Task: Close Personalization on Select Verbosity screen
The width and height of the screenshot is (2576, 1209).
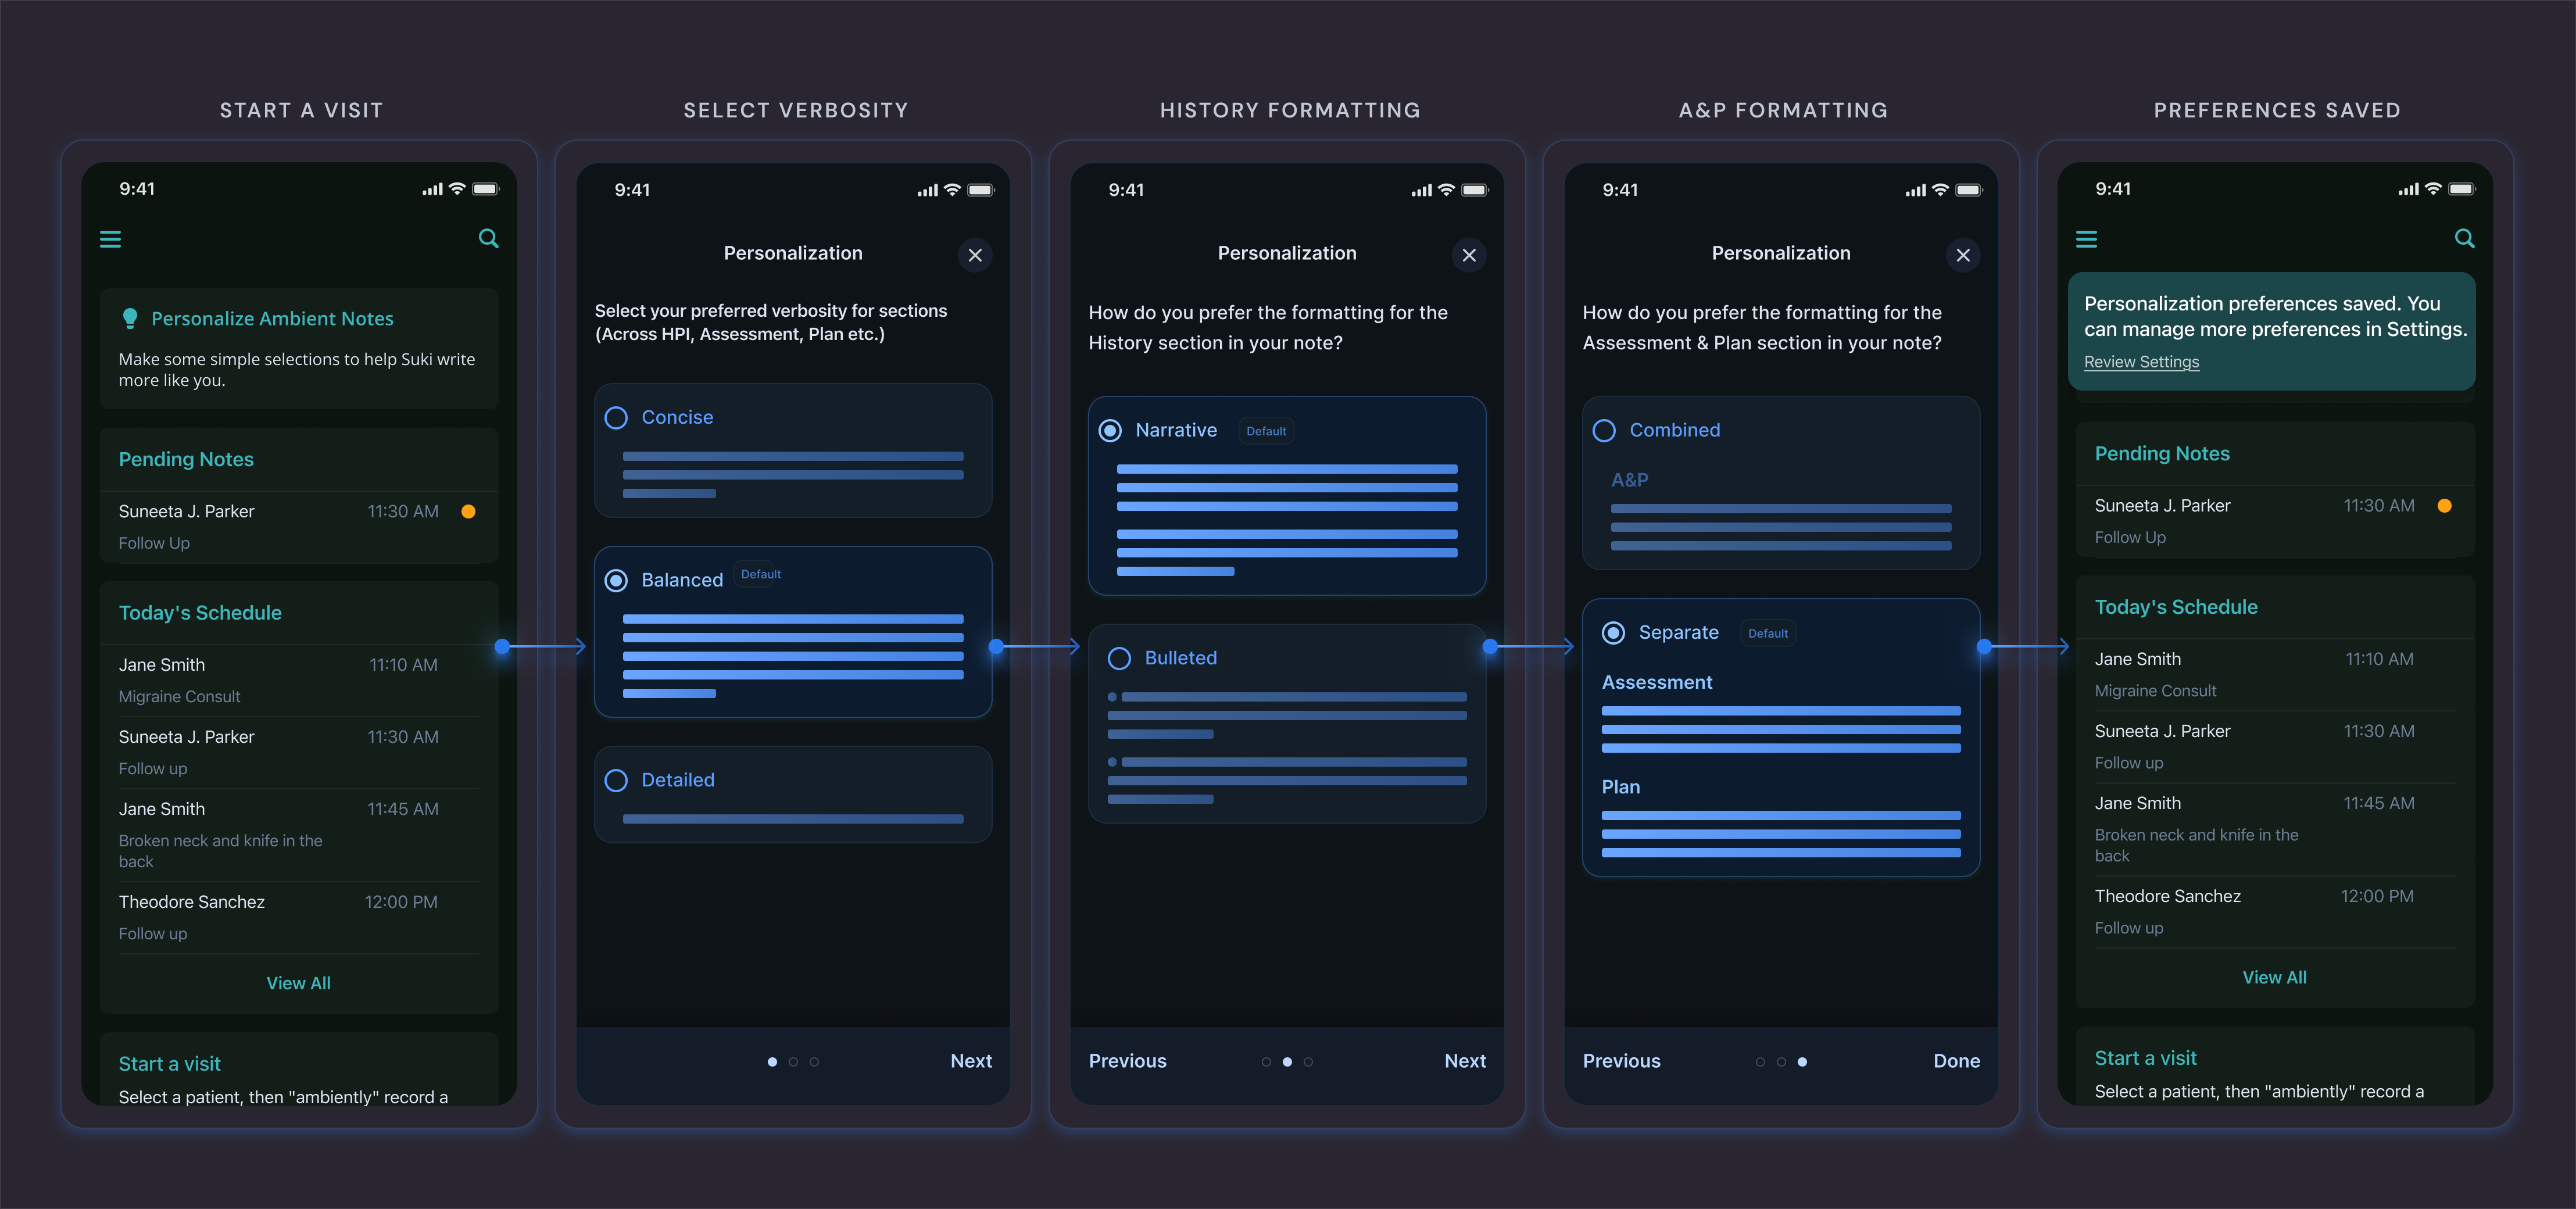Action: click(x=975, y=255)
